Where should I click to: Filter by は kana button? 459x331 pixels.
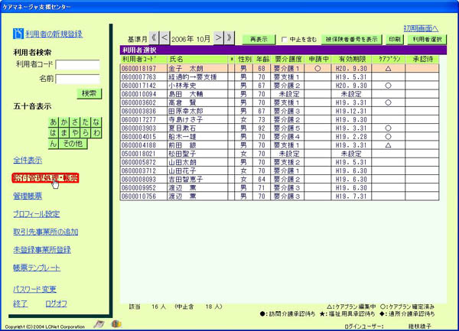(x=54, y=133)
